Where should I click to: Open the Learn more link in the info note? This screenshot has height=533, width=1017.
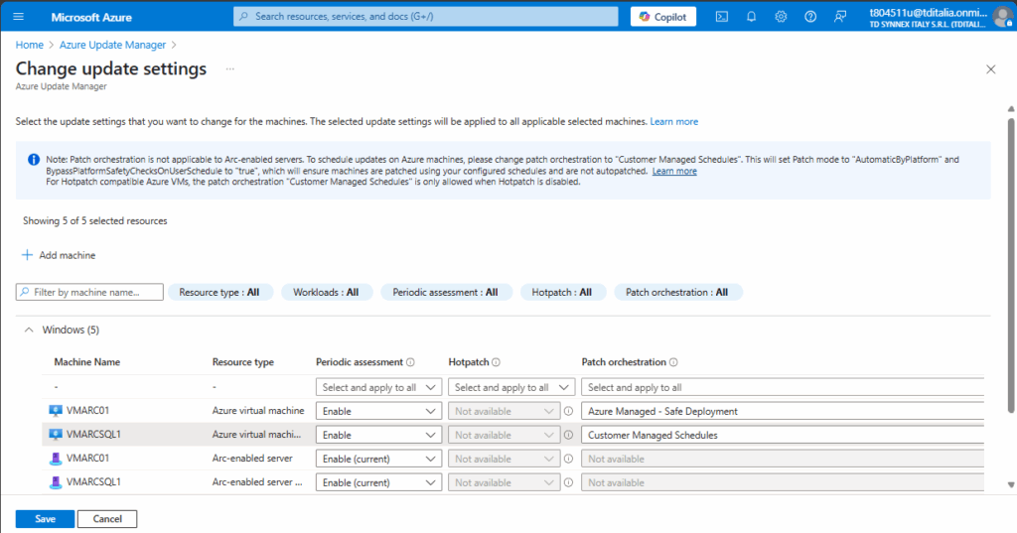674,171
